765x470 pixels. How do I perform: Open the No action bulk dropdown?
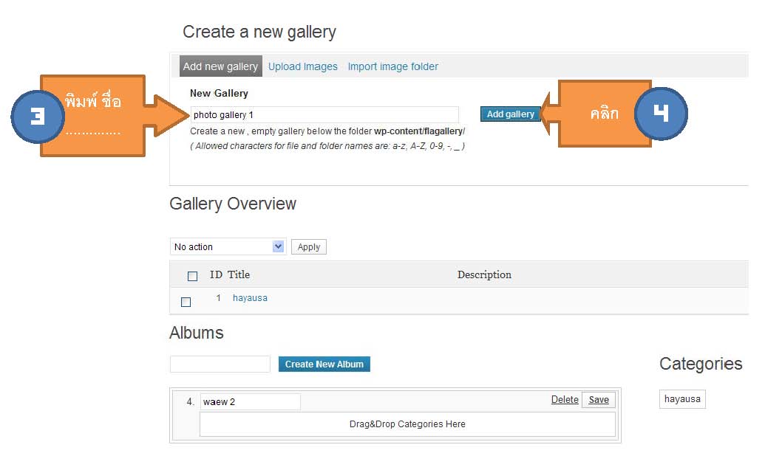228,247
